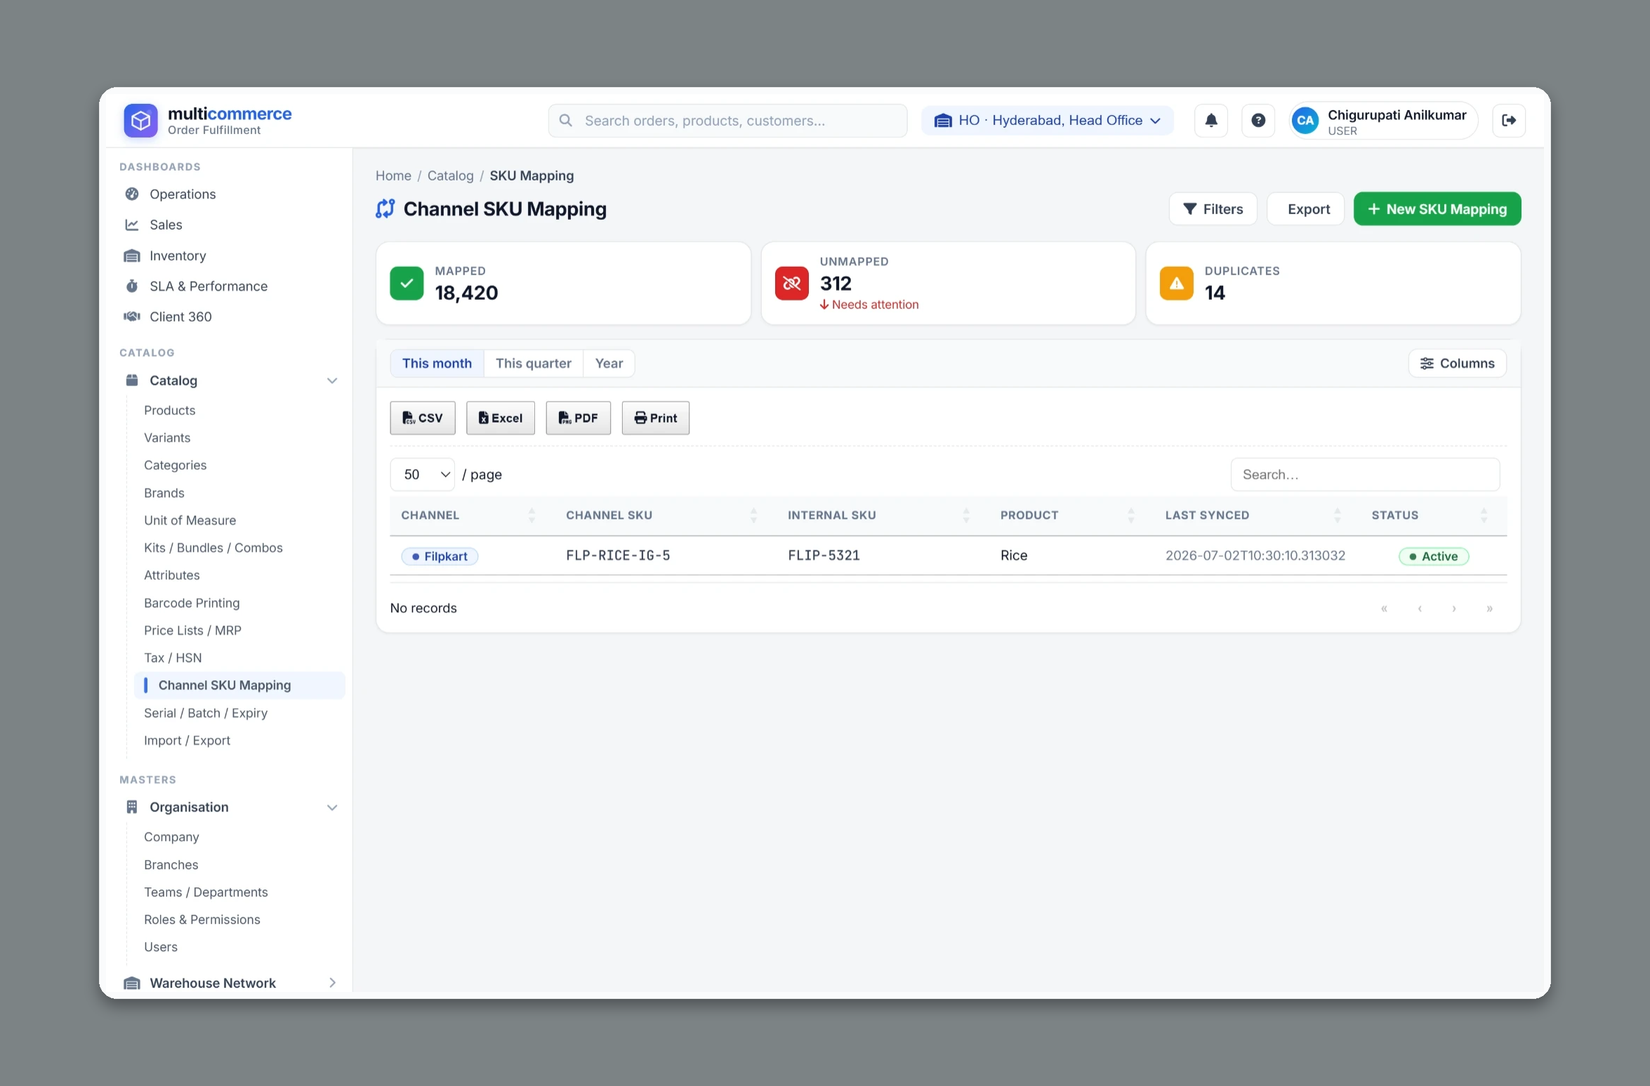Click the Home breadcrumb link
1650x1086 pixels.
pyautogui.click(x=393, y=176)
